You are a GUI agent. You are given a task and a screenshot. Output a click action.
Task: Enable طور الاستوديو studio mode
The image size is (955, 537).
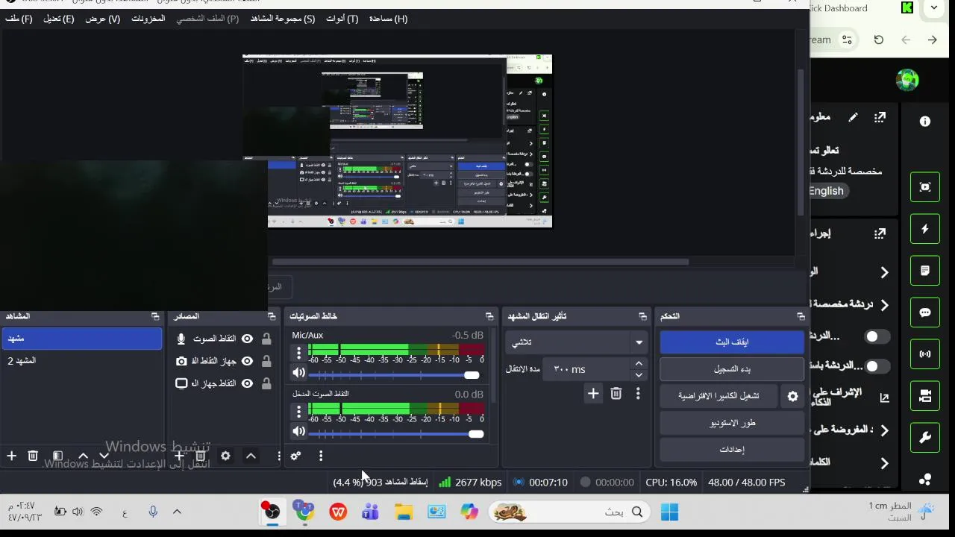tap(732, 423)
